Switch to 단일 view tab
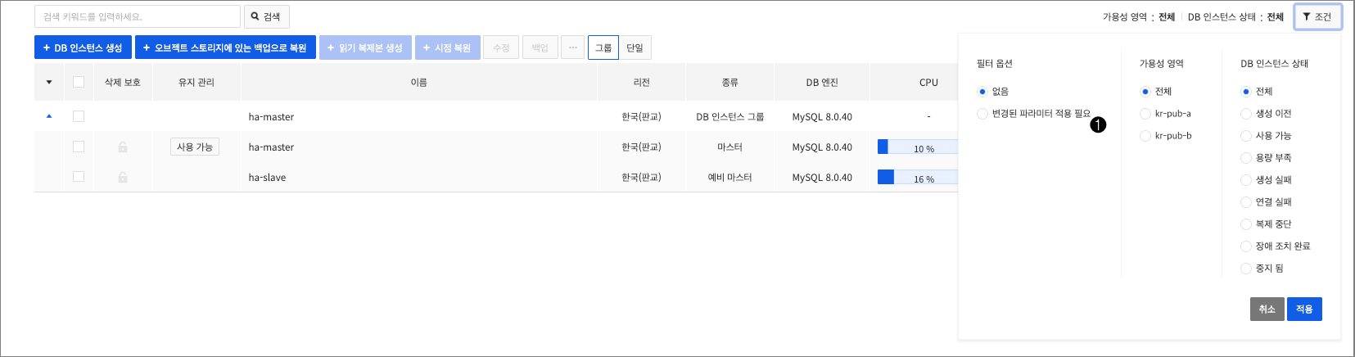Viewport: 1355px width, 357px height. point(635,47)
